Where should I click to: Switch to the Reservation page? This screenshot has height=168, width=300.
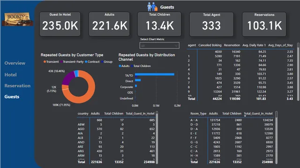click(x=17, y=86)
